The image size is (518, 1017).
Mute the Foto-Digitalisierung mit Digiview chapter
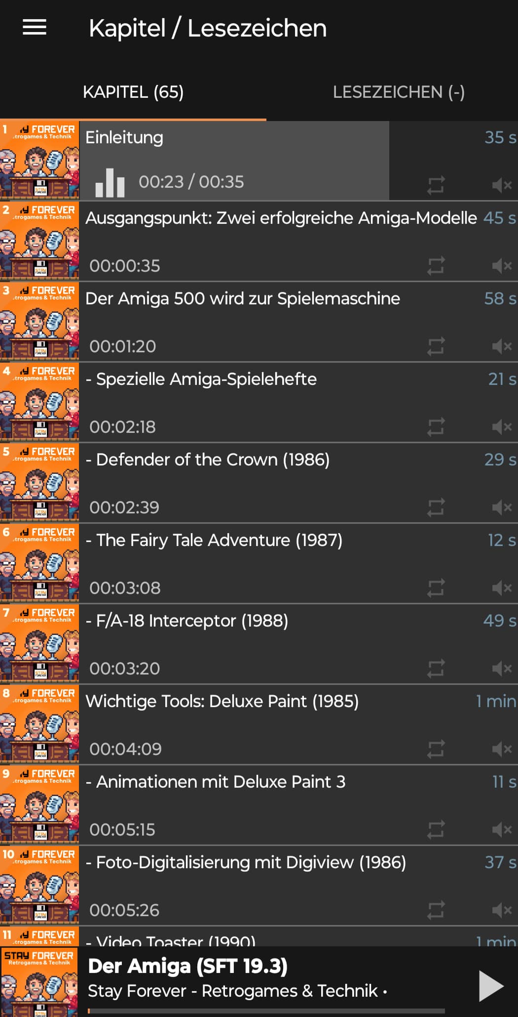coord(502,910)
